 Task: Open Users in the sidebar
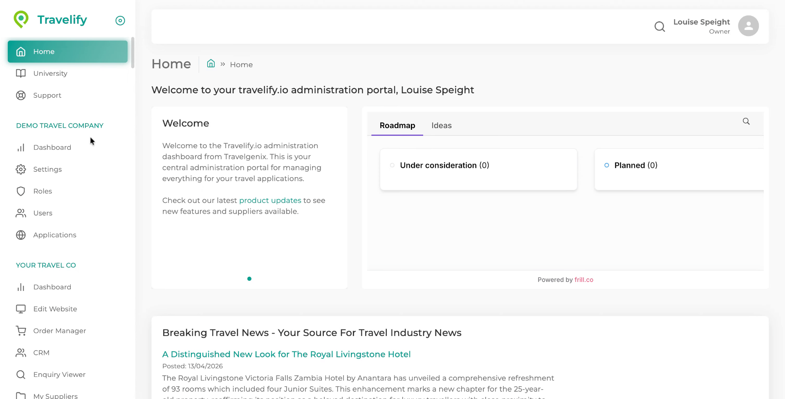coord(67,213)
